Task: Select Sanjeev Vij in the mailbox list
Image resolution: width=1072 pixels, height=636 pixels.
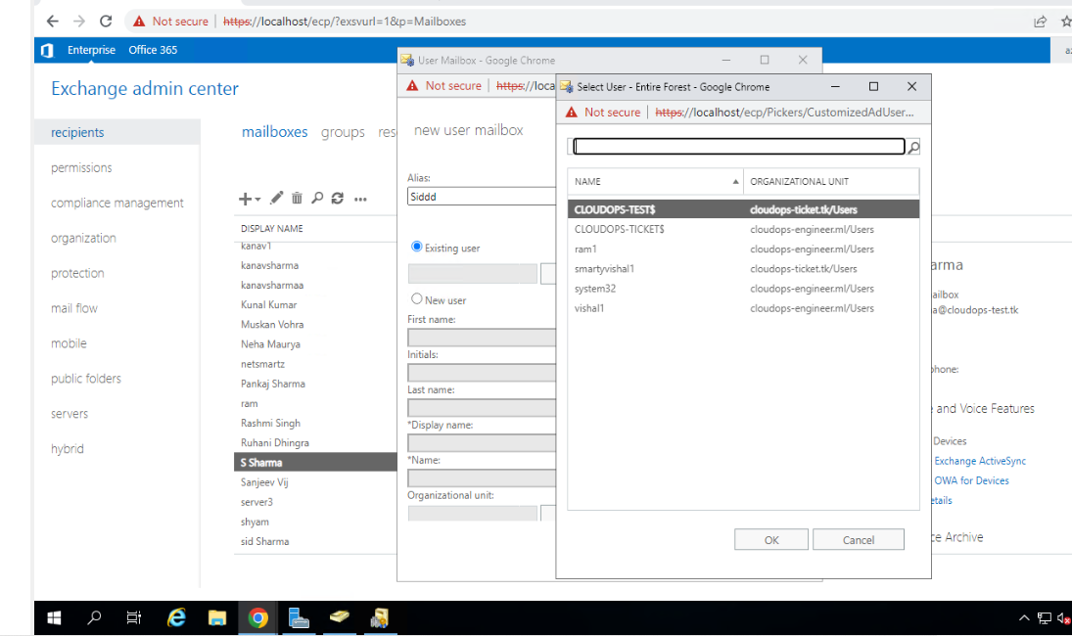Action: (264, 482)
